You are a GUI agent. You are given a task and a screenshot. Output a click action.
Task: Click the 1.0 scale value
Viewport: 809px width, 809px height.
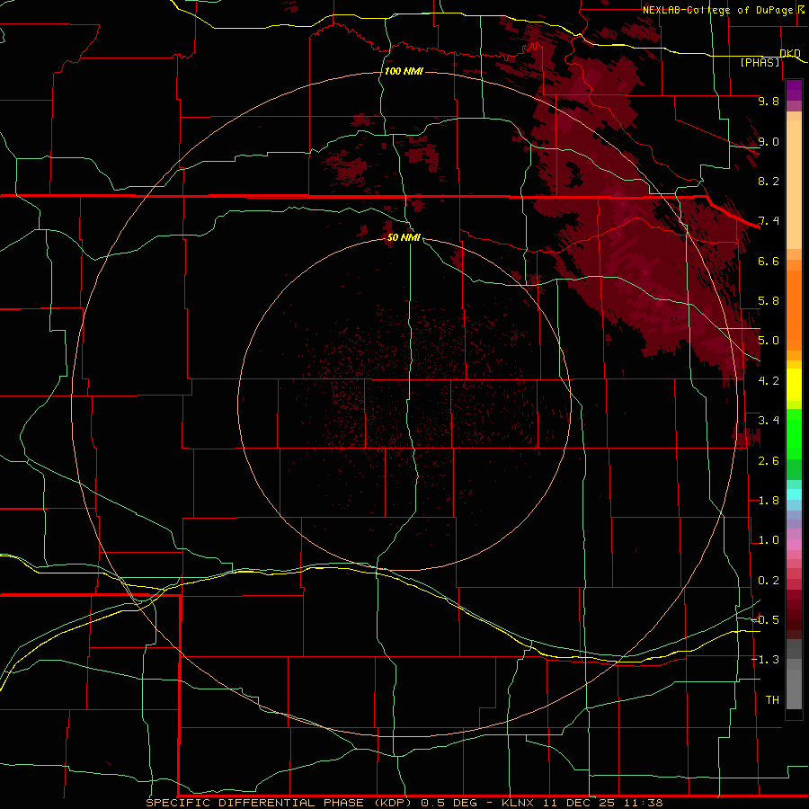coord(769,540)
